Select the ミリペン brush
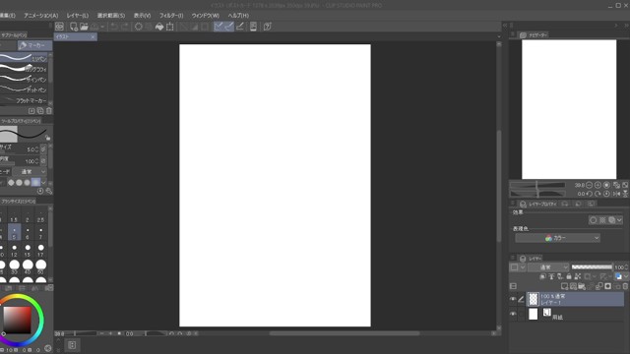Screen dimensions: 630x354 [24, 58]
